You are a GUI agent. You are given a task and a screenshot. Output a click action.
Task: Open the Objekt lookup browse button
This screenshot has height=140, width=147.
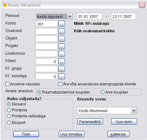pyautogui.click(x=62, y=39)
